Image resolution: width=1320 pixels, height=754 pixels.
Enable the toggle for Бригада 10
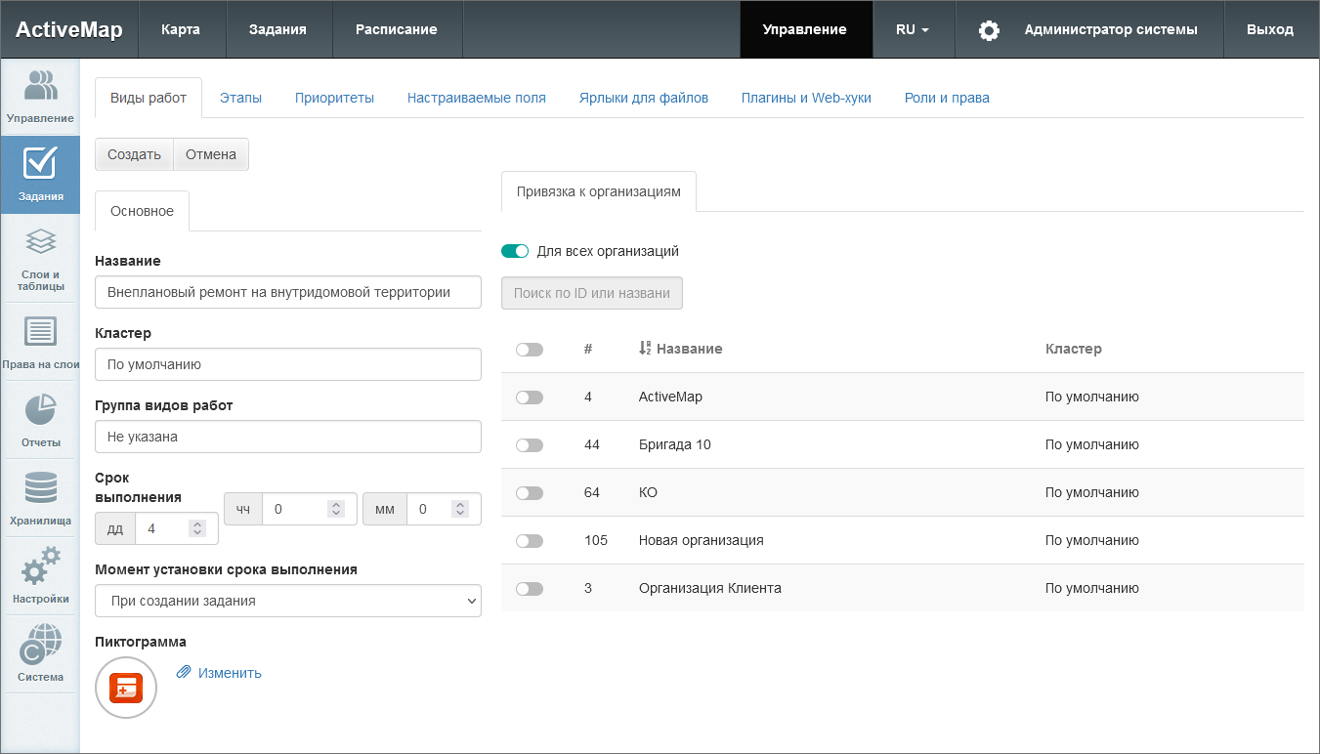pos(529,445)
